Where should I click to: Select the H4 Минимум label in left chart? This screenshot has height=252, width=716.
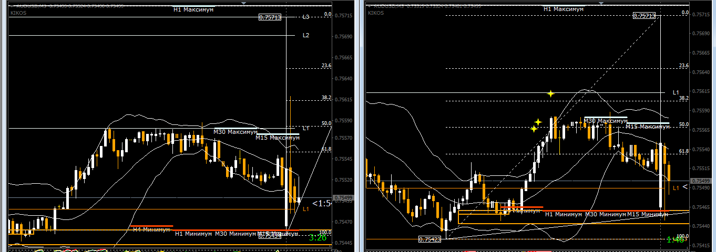151,229
